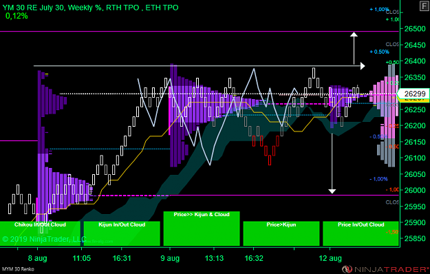
Task: Click the 2019 NinjaTrader, LLC copyright text
Action: tap(45, 239)
